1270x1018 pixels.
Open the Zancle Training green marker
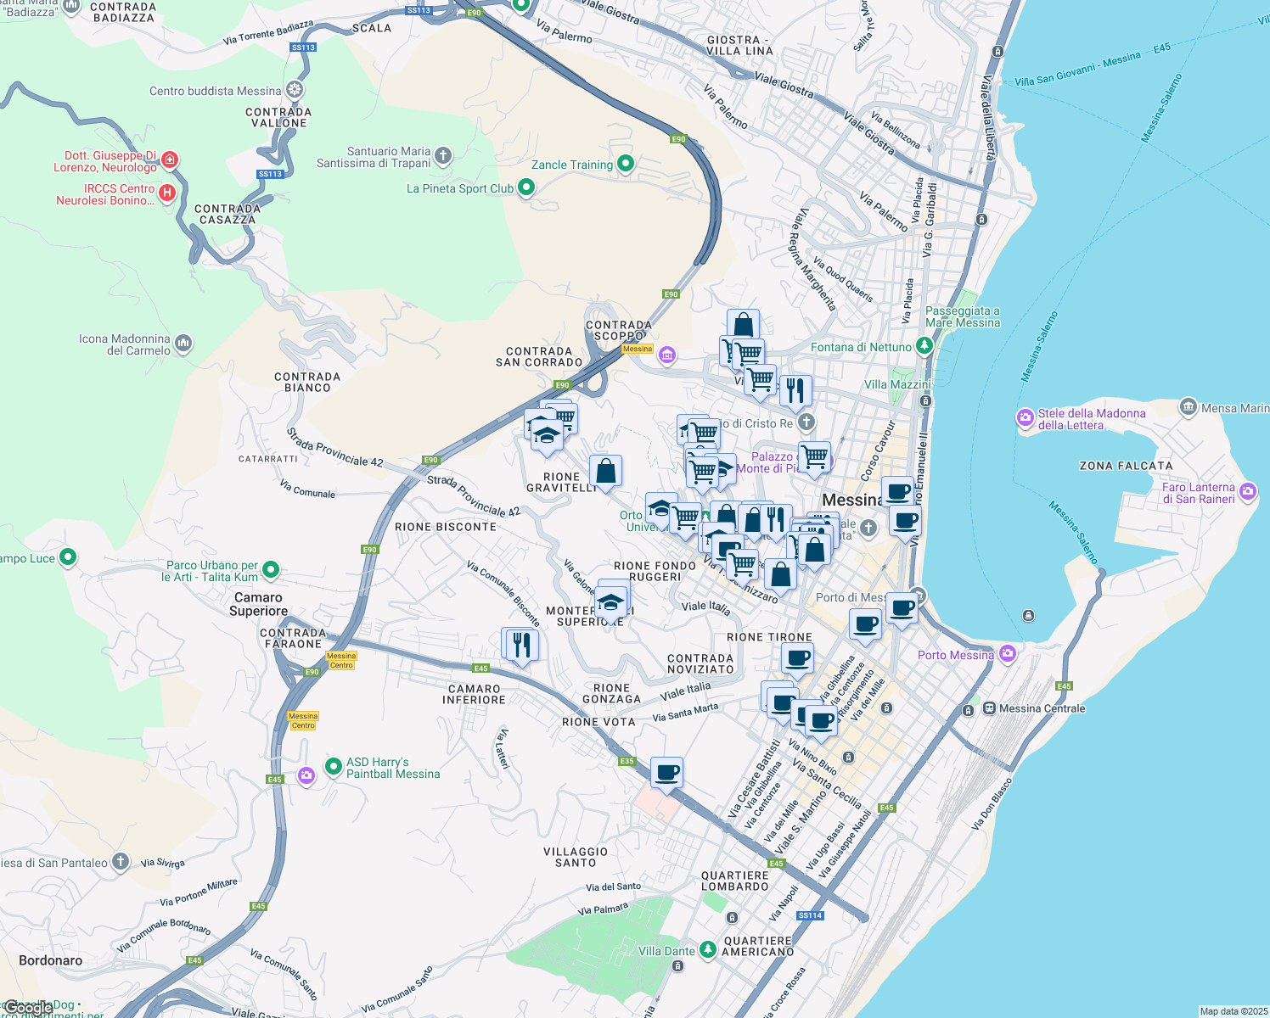click(626, 163)
